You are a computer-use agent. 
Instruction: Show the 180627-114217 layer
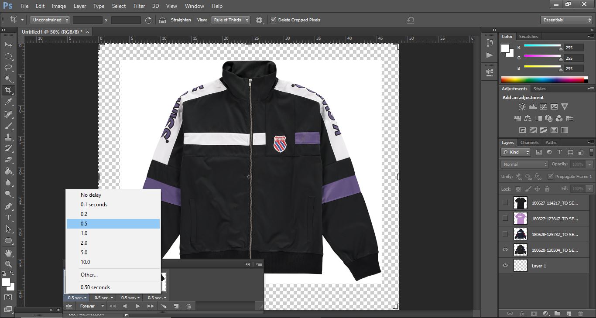tap(505, 203)
